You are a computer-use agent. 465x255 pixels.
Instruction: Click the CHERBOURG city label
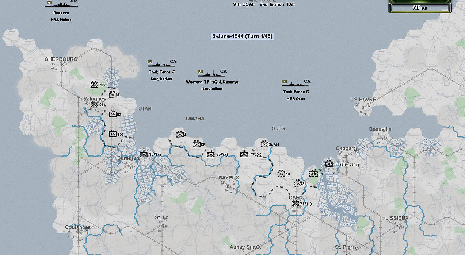click(x=61, y=59)
